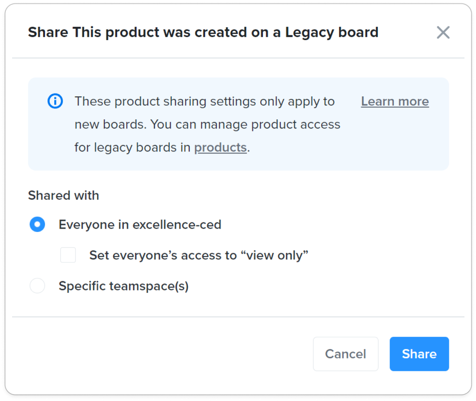Click the "Specific teamspace(s)" label text
476x401 pixels.
click(123, 286)
